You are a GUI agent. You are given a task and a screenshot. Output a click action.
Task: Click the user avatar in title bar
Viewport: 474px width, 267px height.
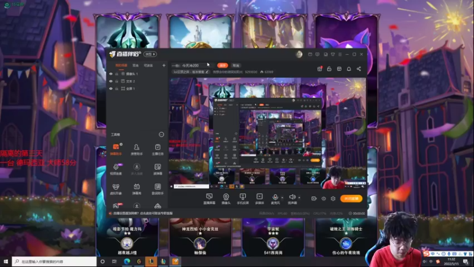point(299,55)
